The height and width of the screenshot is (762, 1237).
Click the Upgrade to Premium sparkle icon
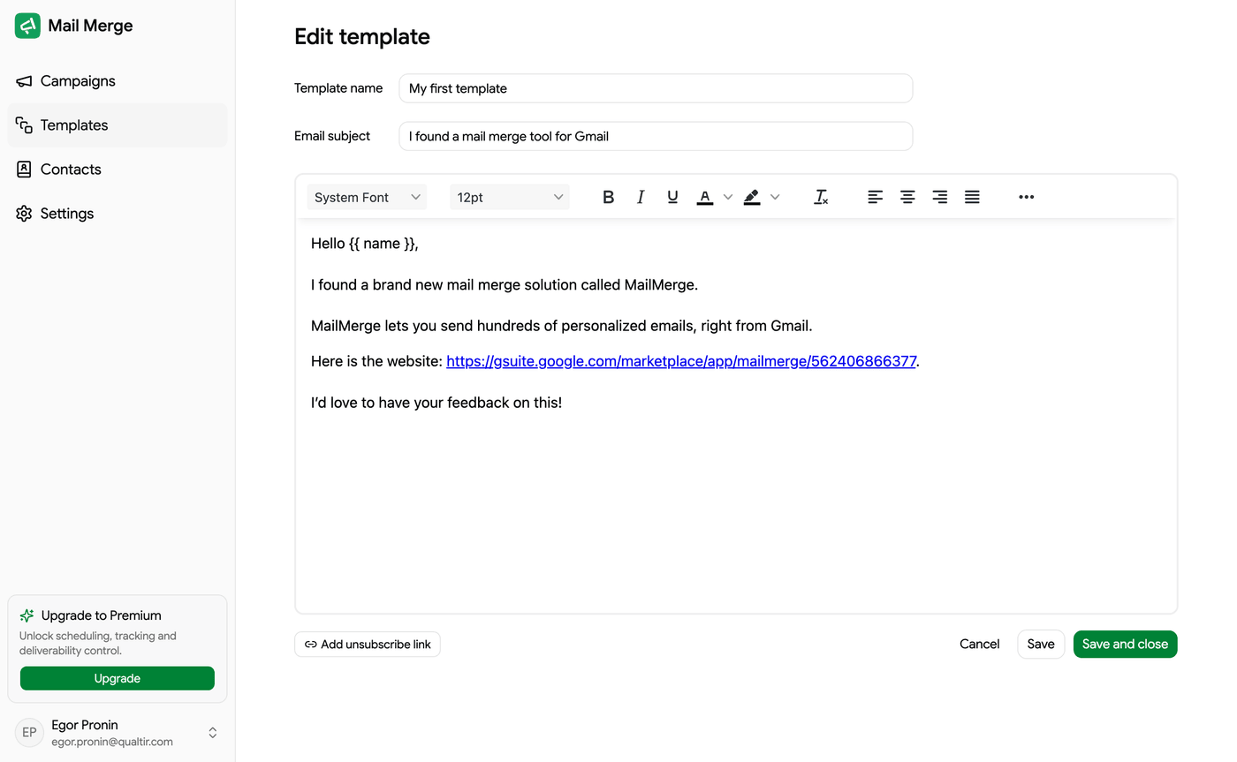(27, 615)
